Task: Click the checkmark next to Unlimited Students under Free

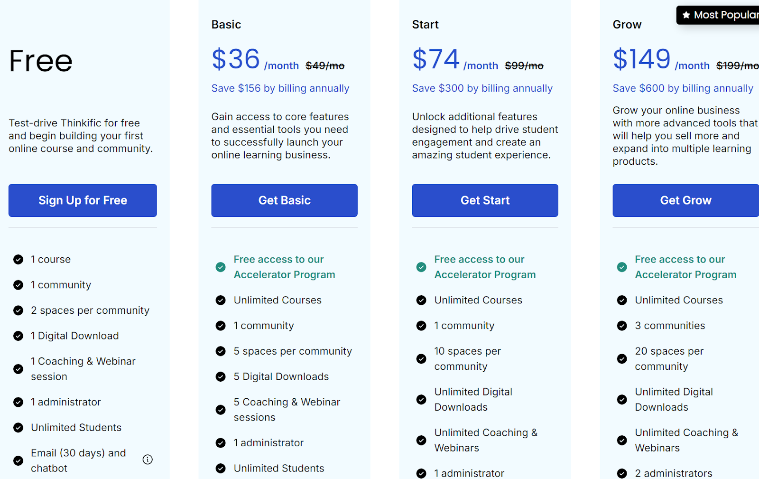Action: coord(18,427)
